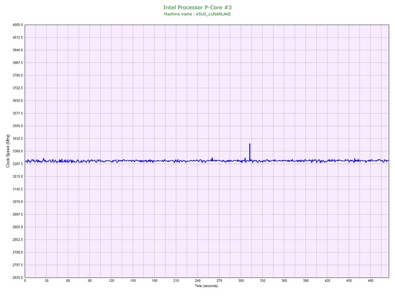Select the 3577.5 value on the Y axis

click(18, 114)
